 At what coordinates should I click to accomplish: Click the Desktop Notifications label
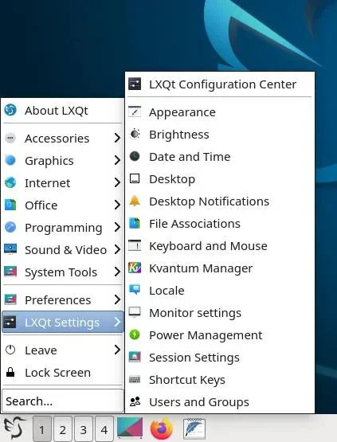click(x=210, y=201)
